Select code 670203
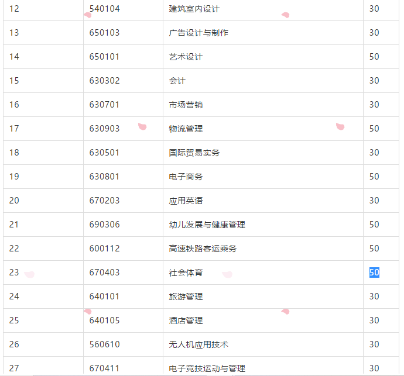Image resolution: width=404 pixels, height=376 pixels. click(x=104, y=201)
